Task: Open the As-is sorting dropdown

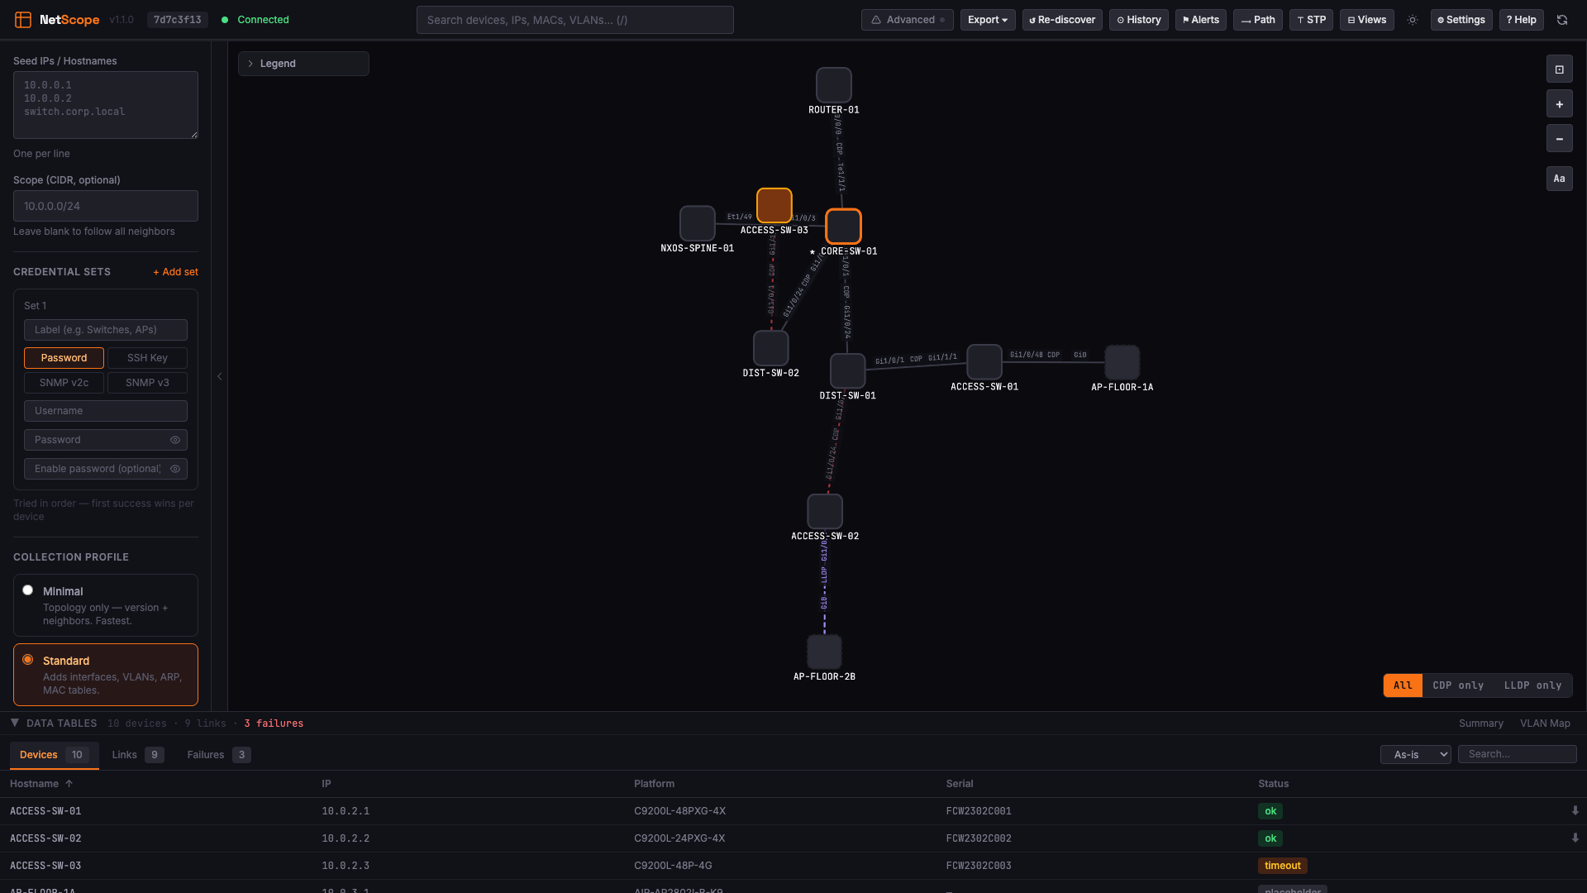Action: [x=1414, y=754]
